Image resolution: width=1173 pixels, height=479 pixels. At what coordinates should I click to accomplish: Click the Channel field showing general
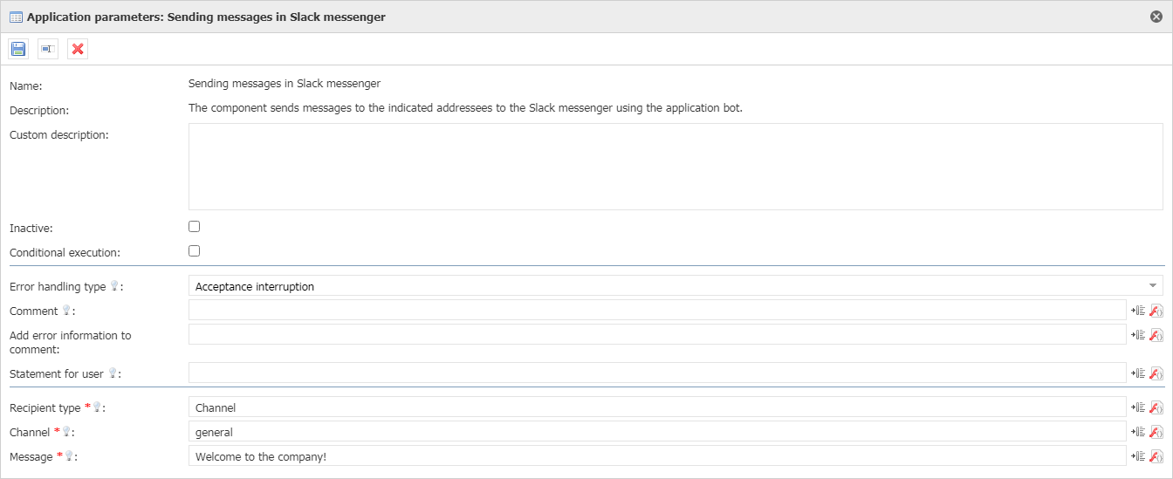pos(657,432)
